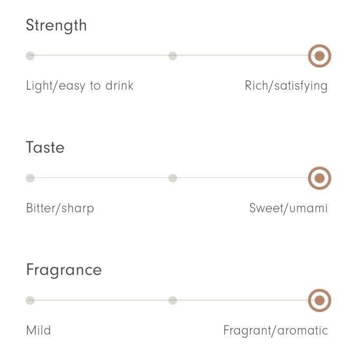
Task: Click Strength track between middle and rich stops
Action: (240, 55)
